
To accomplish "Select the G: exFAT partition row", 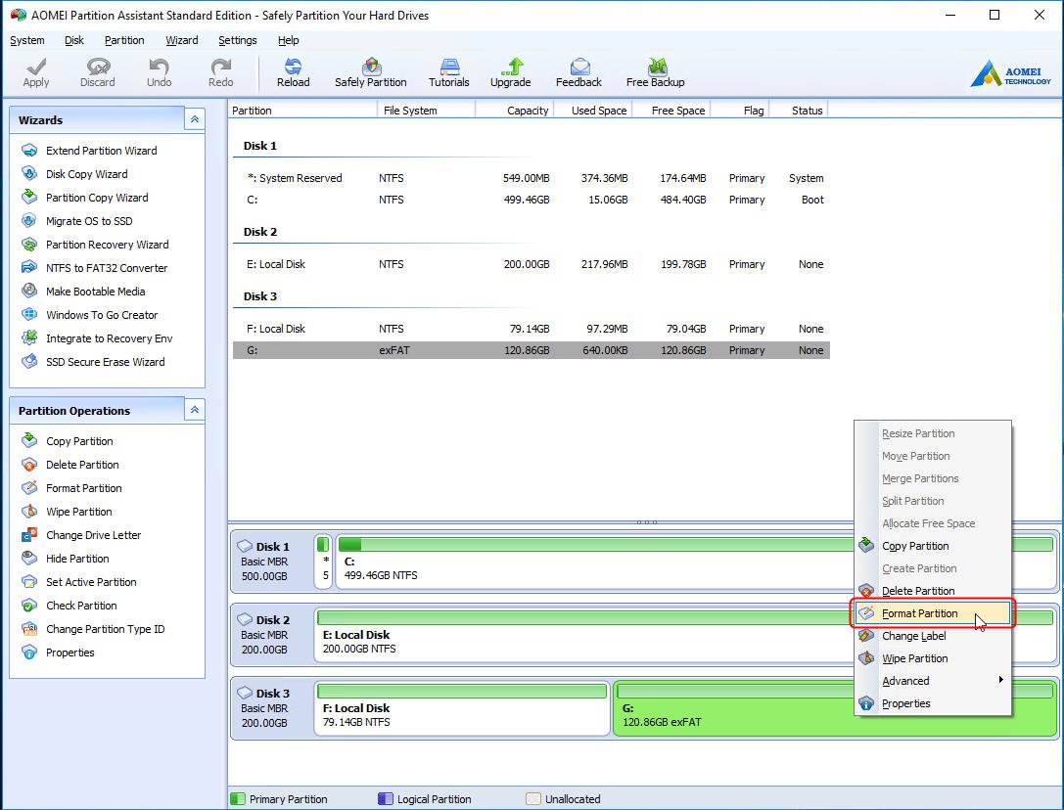I will [532, 350].
